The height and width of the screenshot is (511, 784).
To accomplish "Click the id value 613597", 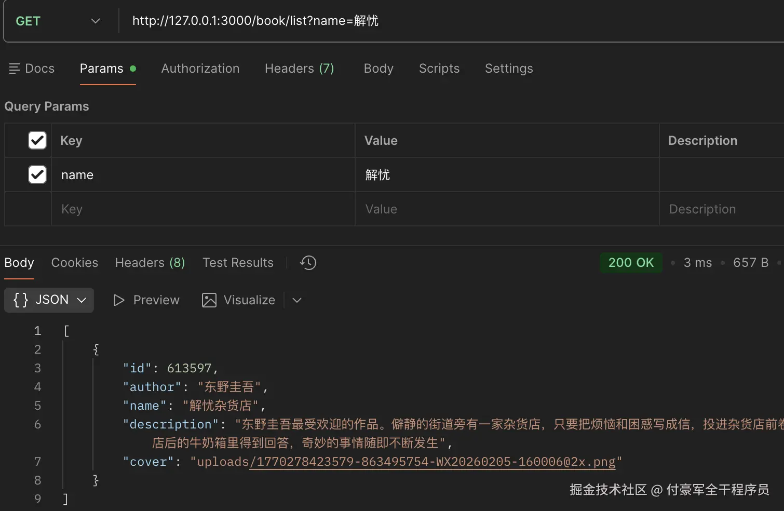I will [190, 368].
